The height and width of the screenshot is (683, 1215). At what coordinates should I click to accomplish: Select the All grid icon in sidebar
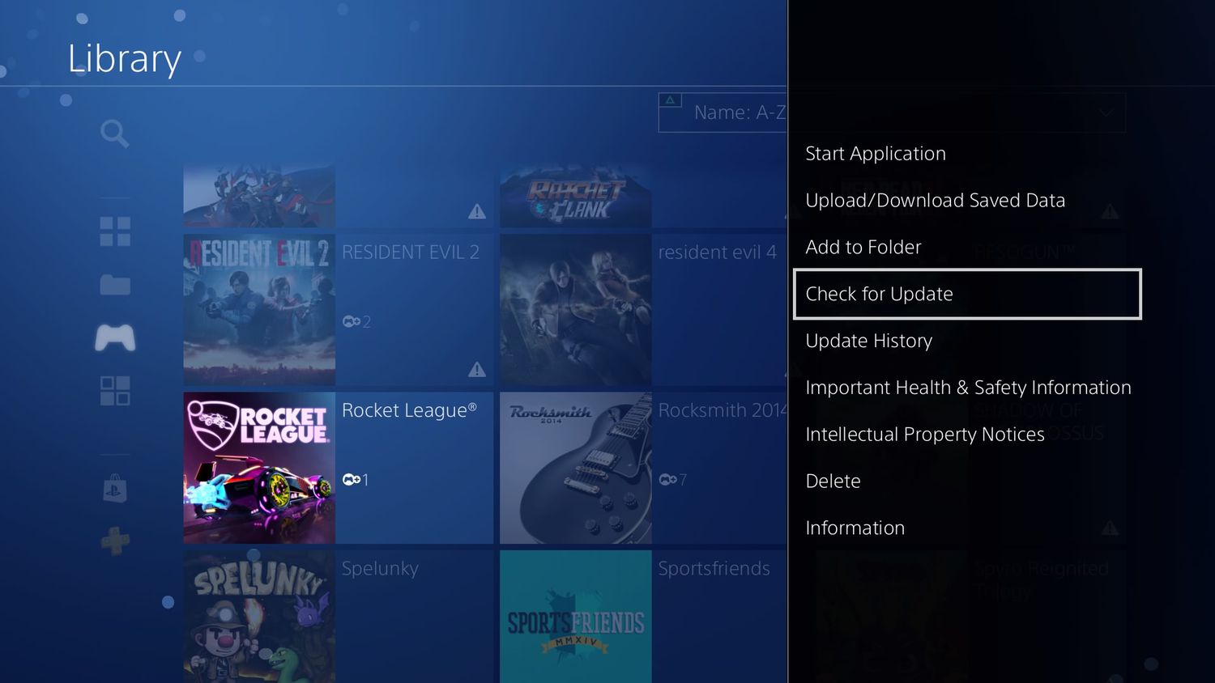(x=115, y=231)
